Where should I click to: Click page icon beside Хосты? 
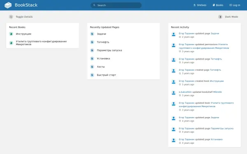pos(92,67)
